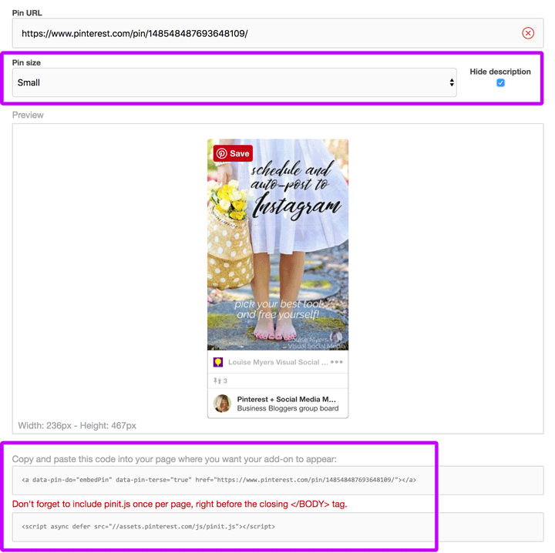
Task: Select the pinit.js script code box
Action: [x=277, y=527]
